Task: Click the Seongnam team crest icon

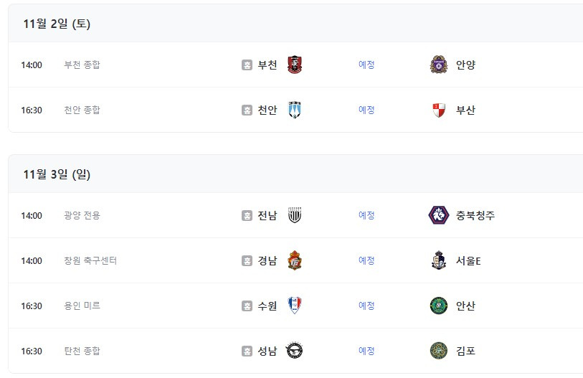Action: click(x=295, y=351)
